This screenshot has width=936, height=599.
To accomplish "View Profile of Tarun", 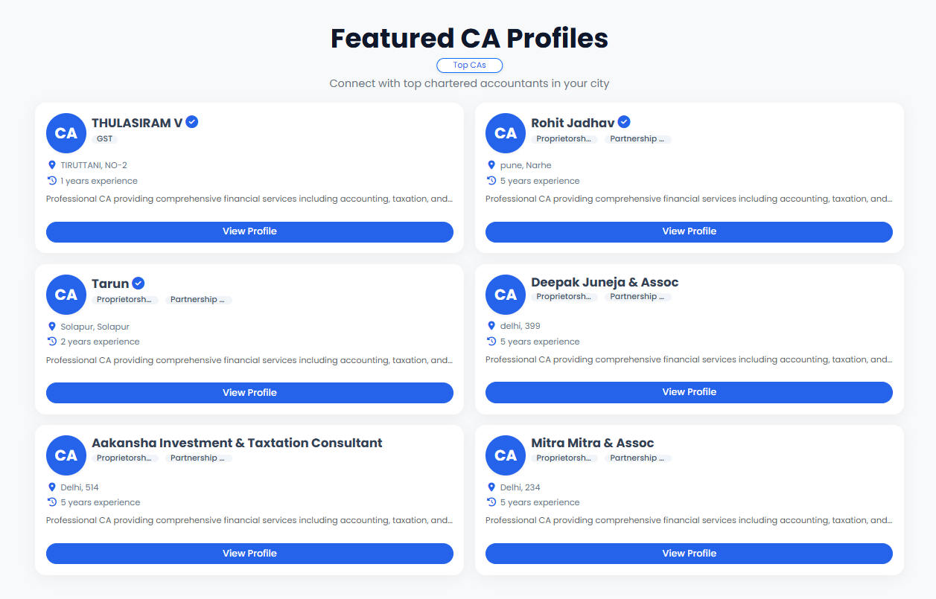I will (x=249, y=393).
